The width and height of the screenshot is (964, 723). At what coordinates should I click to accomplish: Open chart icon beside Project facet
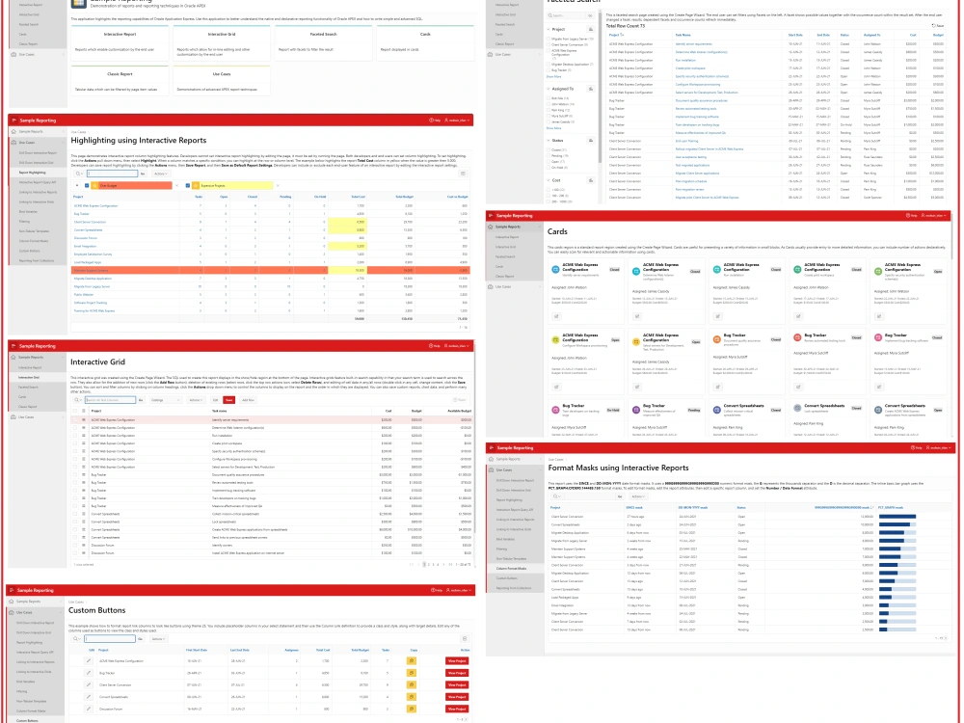click(x=591, y=30)
